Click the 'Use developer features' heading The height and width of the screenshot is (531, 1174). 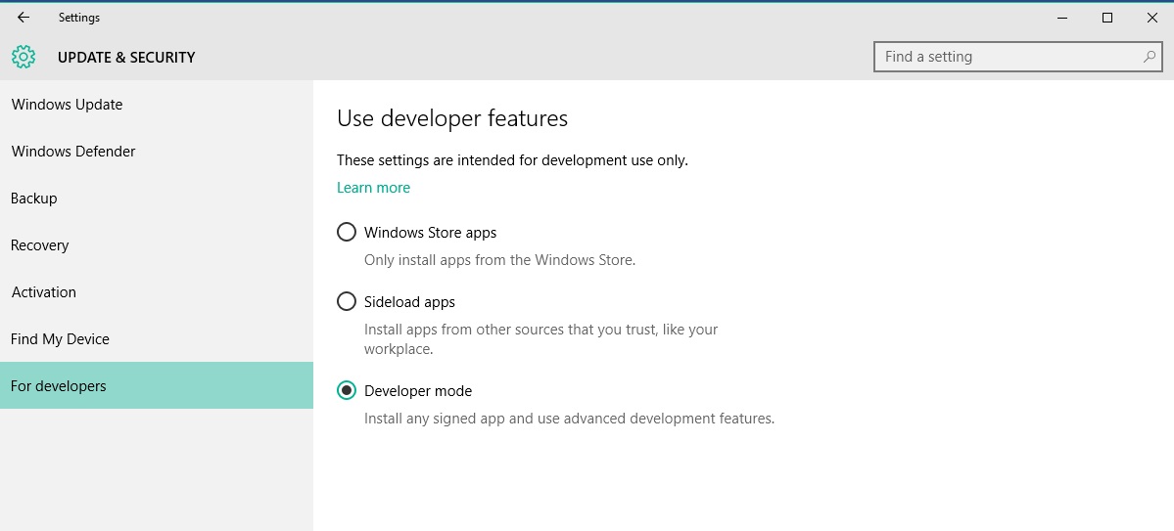(452, 118)
